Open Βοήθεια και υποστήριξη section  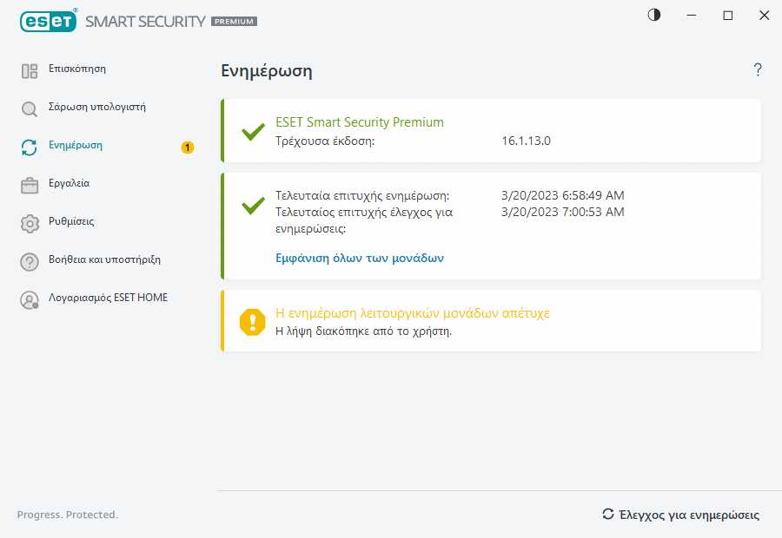[x=104, y=259]
